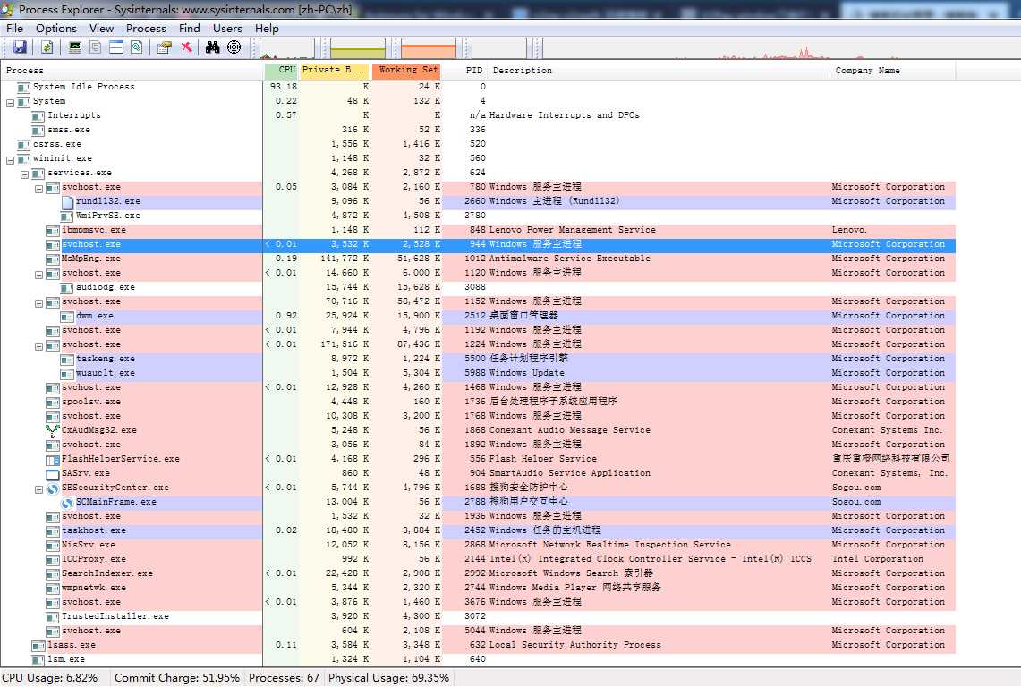Click the Save toolbar icon
1021x687 pixels.
point(21,47)
